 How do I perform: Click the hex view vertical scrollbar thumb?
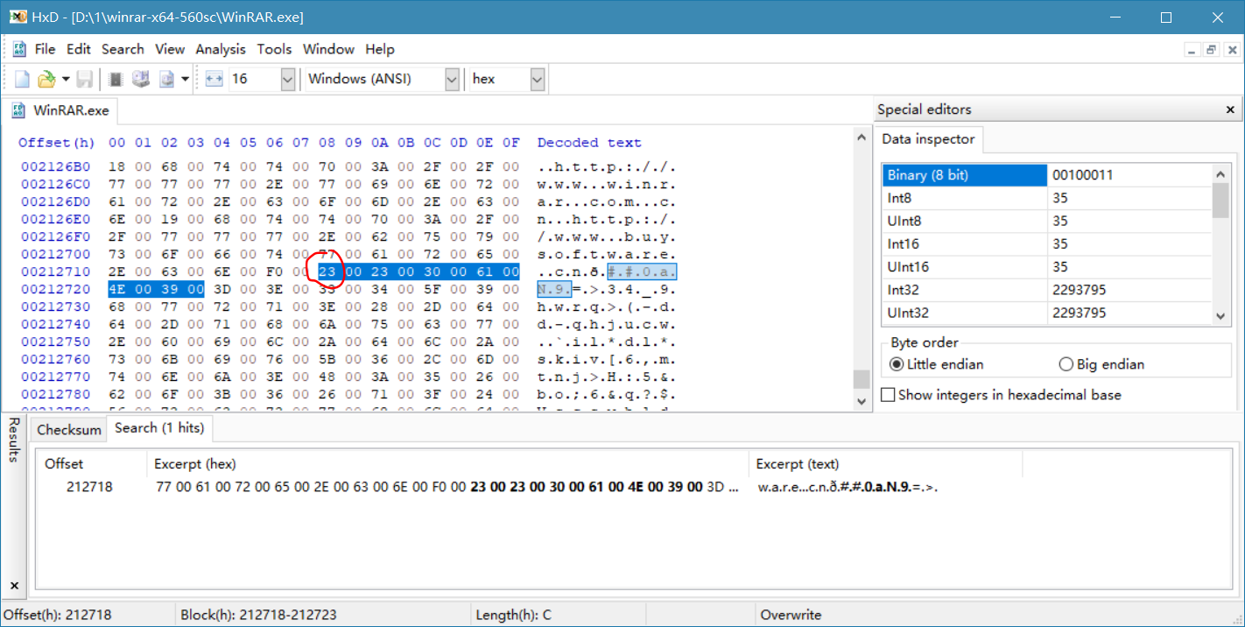pyautogui.click(x=862, y=378)
